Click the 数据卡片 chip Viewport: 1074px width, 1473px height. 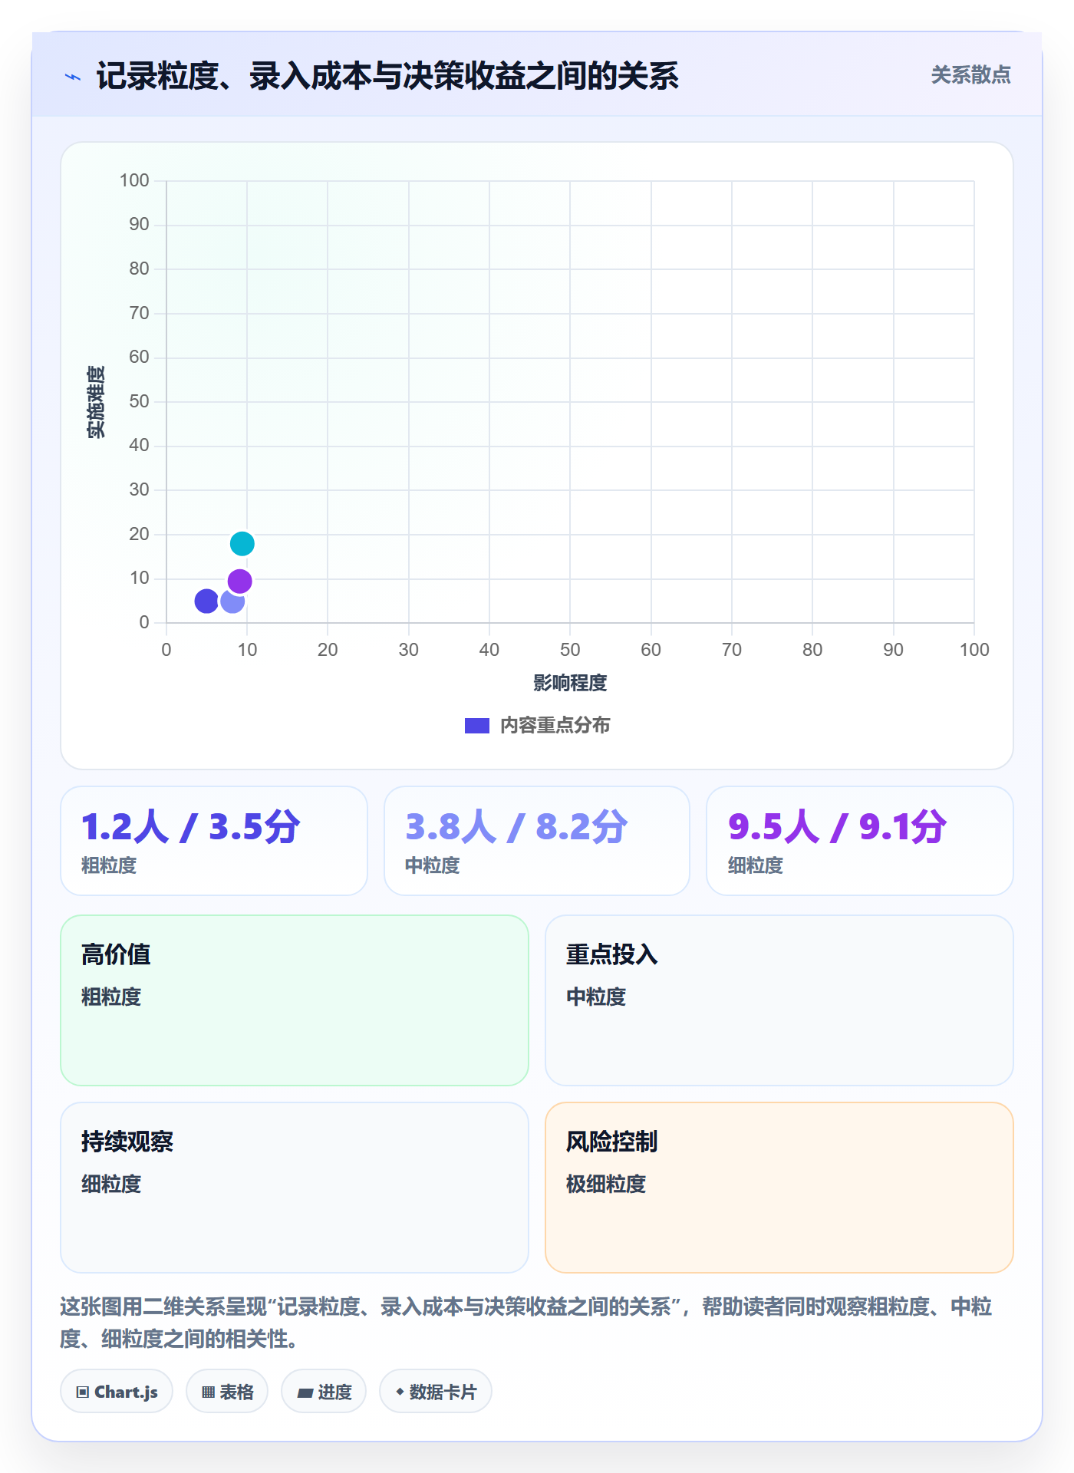click(x=436, y=1392)
